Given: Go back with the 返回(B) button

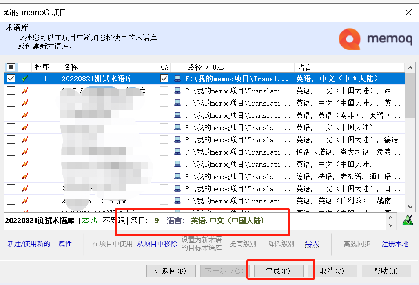Looking at the screenshot, I should tap(171, 271).
